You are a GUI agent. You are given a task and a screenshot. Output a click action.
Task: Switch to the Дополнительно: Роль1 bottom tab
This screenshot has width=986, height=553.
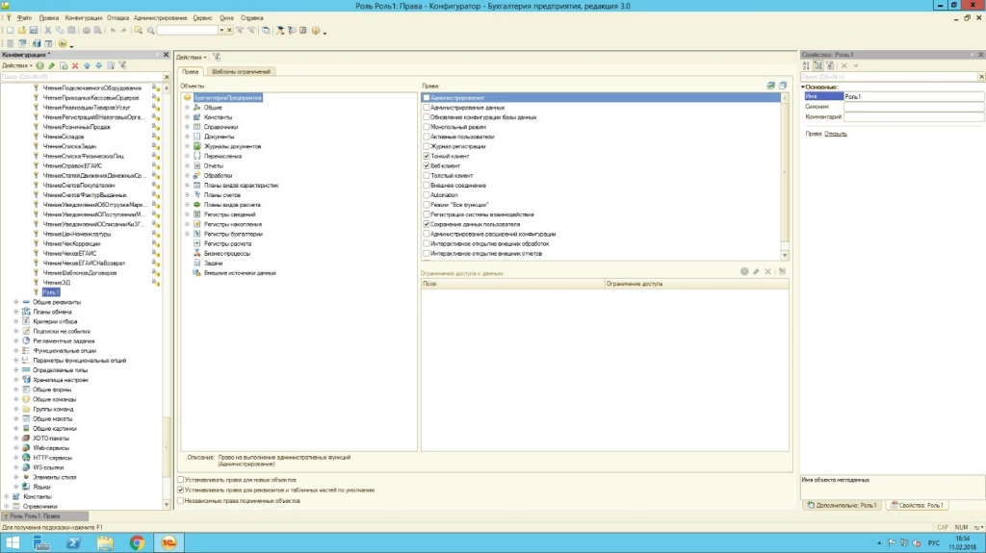[842, 505]
